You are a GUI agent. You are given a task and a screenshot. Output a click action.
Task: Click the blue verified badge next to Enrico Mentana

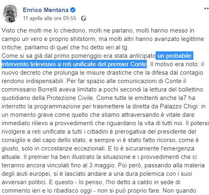[x=73, y=10]
